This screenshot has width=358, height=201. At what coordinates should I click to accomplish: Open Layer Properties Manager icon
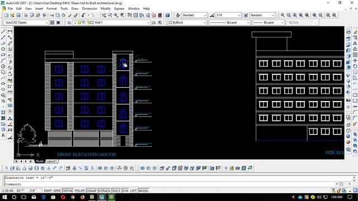[x=69, y=22]
